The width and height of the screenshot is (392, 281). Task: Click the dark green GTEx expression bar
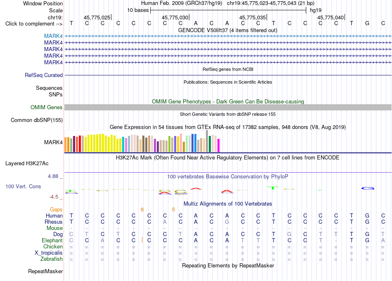click(210, 144)
